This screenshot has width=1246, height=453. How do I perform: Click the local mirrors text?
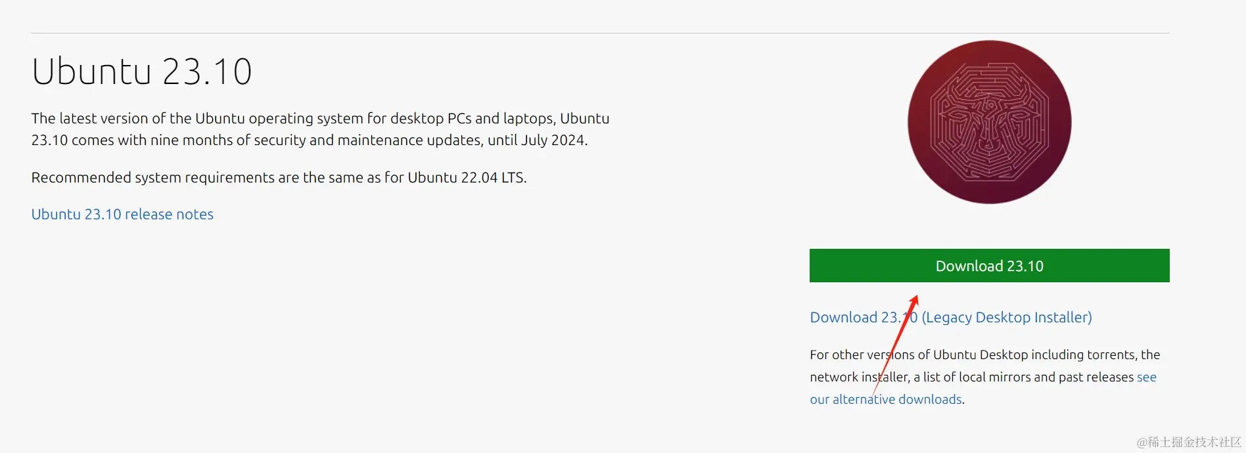click(x=994, y=377)
